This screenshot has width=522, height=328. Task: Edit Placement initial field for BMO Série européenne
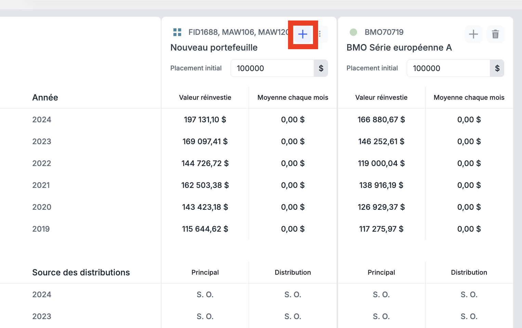click(x=448, y=68)
